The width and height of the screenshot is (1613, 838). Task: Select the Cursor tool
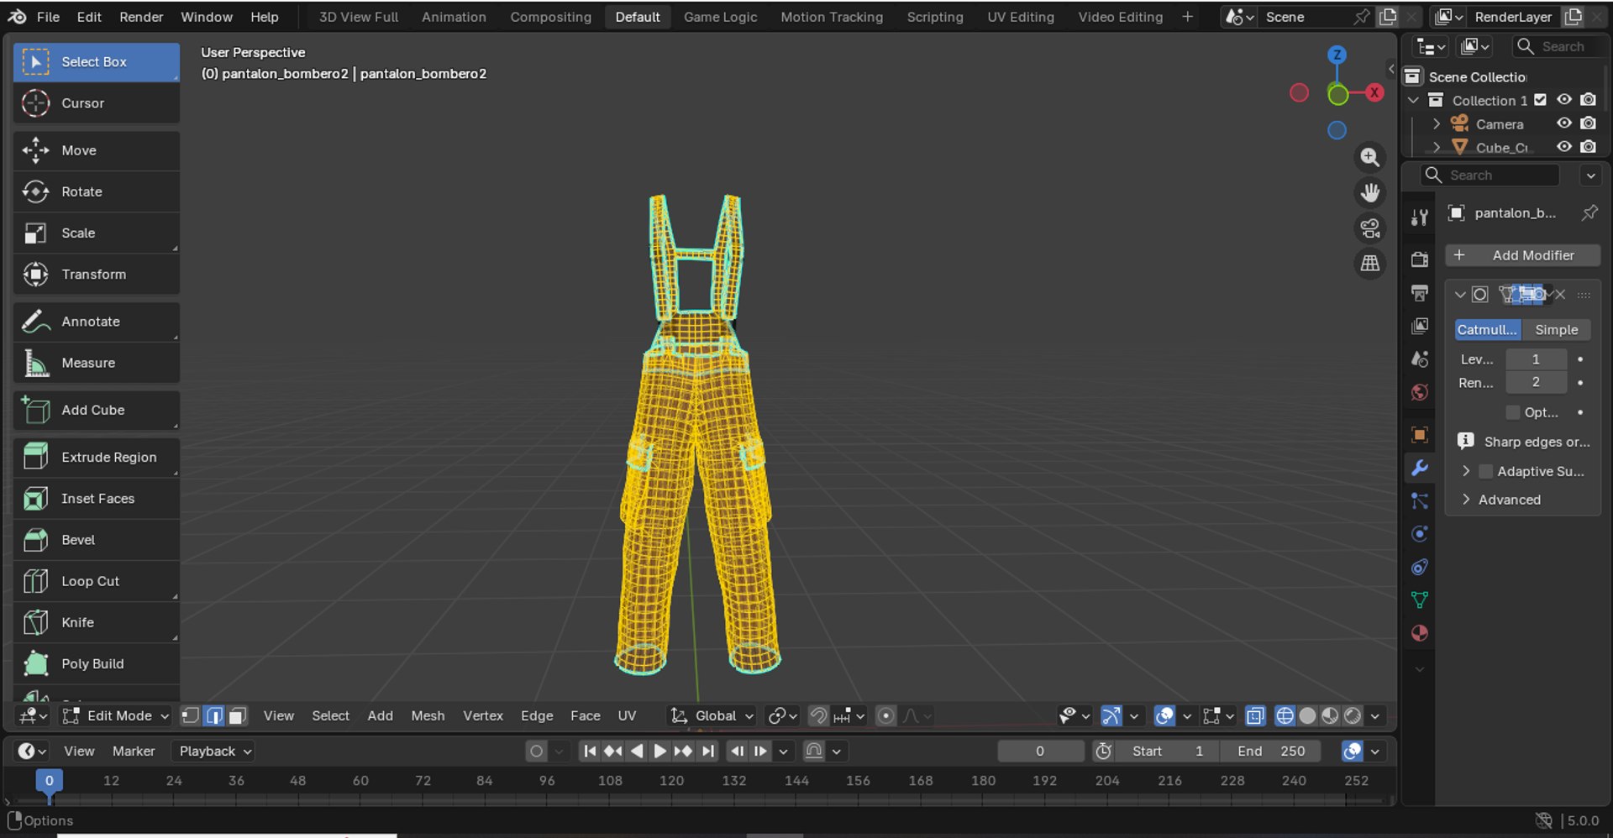pos(96,103)
